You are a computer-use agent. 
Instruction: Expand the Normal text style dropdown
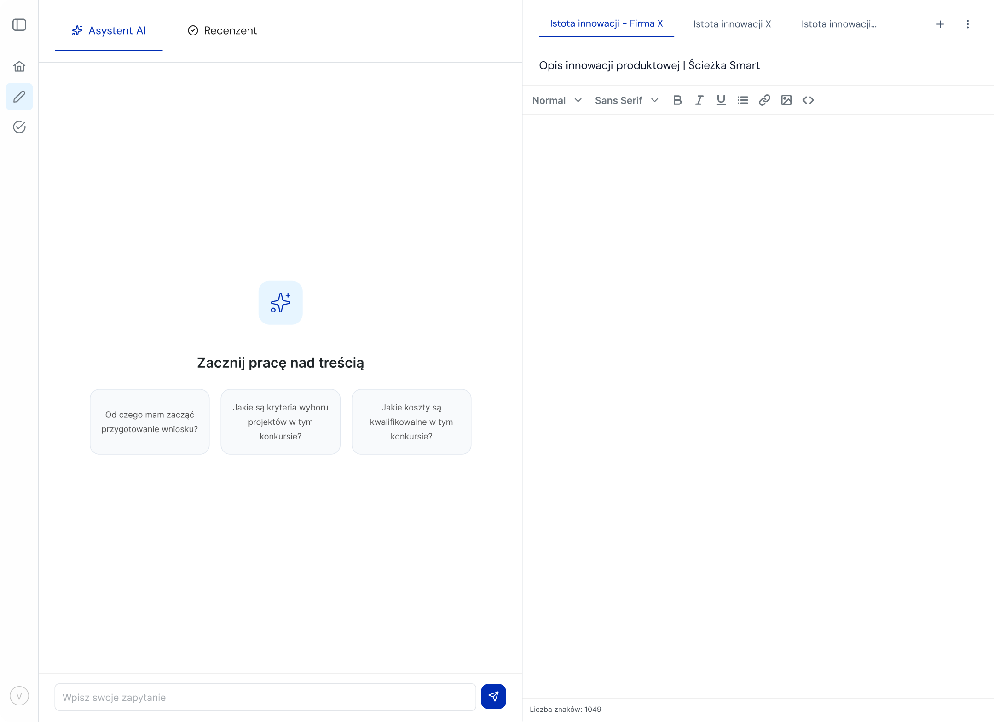click(557, 100)
